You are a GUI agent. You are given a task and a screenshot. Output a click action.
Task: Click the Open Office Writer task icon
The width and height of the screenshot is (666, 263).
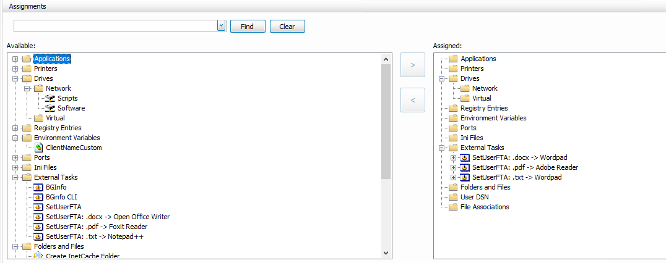(38, 217)
